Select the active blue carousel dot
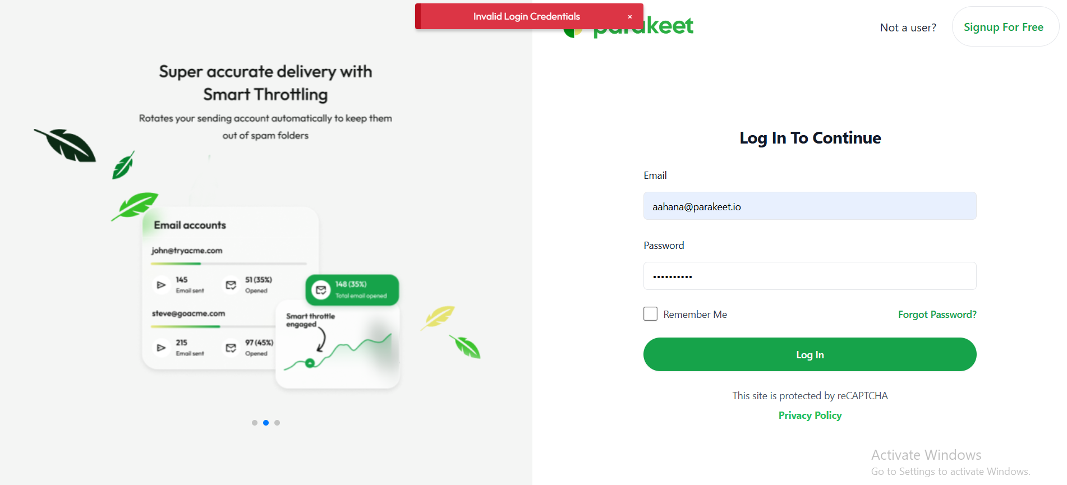Image resolution: width=1067 pixels, height=485 pixels. (266, 423)
